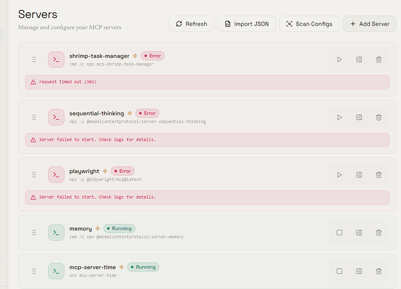Start the shrimp-task-manager server
The width and height of the screenshot is (401, 289).
339,60
